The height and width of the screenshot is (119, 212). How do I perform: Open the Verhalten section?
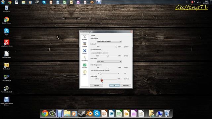pyautogui.click(x=85, y=66)
